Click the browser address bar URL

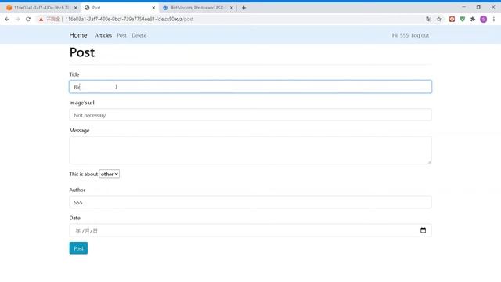tap(129, 19)
